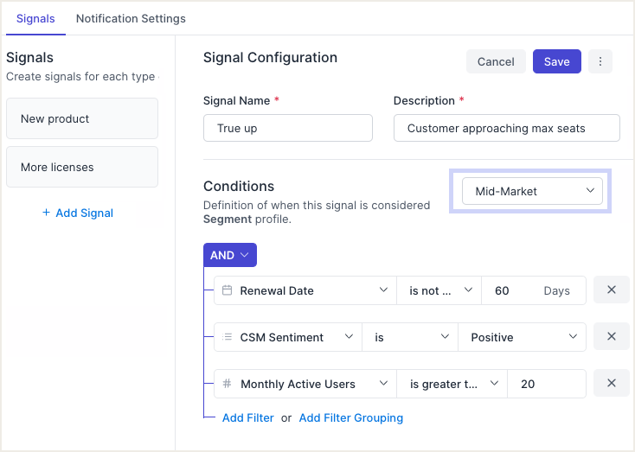Remove the Monthly Active Users filter
Viewport: 635px width, 452px height.
click(611, 384)
